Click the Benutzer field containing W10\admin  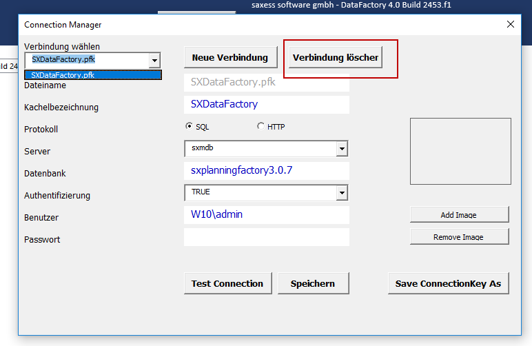266,215
